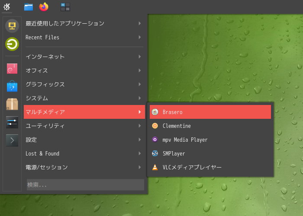Screen dimensions: 303x216
Task: Expand the システム submenu arrow
Action: (x=140, y=98)
